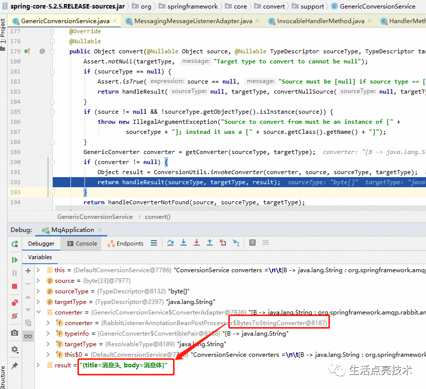The image size is (426, 389).
Task: Open the Structure tool window
Action: click(x=3, y=377)
